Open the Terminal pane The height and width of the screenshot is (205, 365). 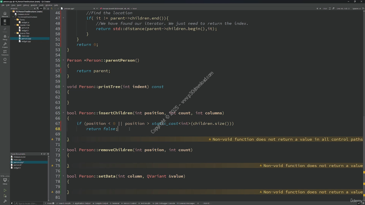pyautogui.click(x=115, y=203)
